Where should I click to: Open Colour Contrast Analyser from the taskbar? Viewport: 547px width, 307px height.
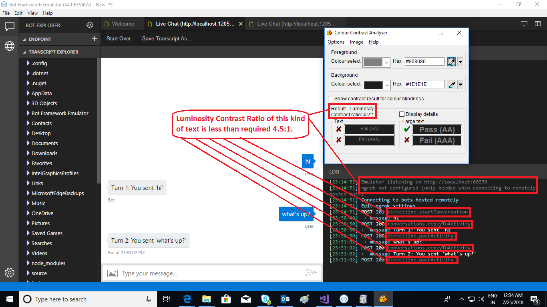click(383, 299)
